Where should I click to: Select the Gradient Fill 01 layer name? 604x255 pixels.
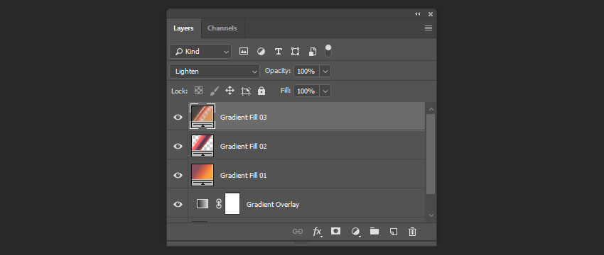click(244, 175)
